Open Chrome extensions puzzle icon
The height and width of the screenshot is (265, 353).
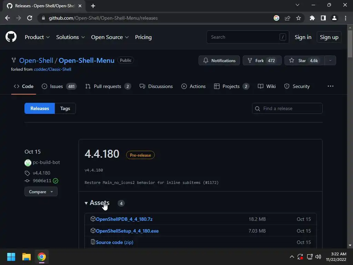pos(312,18)
